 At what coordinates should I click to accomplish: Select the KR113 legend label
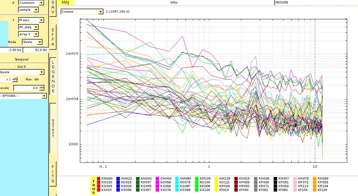pos(303,186)
